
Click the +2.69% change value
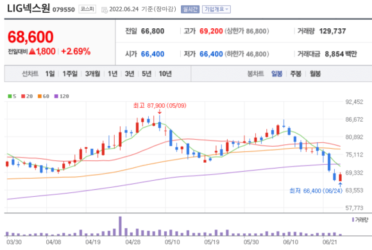[76, 51]
